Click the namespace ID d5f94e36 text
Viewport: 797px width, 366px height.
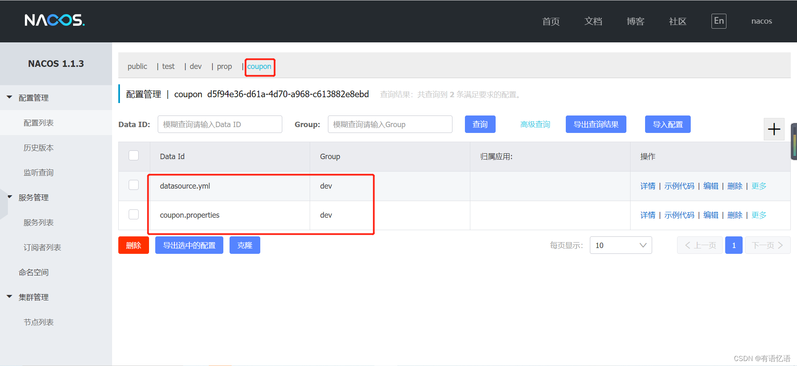tap(288, 94)
